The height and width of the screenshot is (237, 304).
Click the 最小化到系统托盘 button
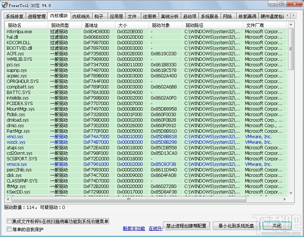pos(235,226)
